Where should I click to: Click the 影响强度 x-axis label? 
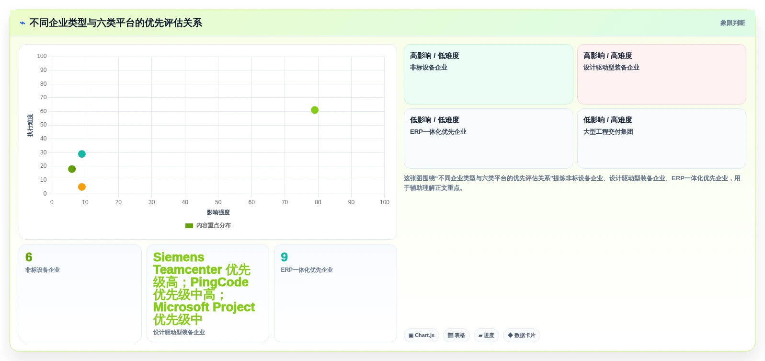point(218,212)
